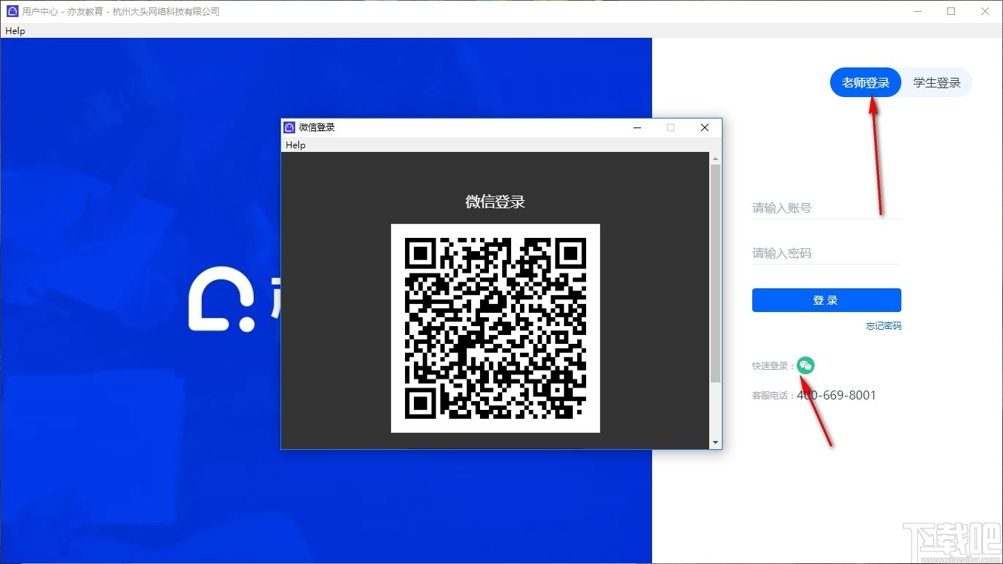Viewport: 1003px width, 564px height.
Task: Open Help menu in 微信登录 dialog
Action: (x=295, y=145)
